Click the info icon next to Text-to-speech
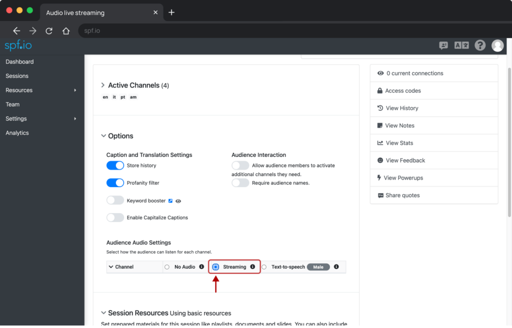 click(x=336, y=266)
